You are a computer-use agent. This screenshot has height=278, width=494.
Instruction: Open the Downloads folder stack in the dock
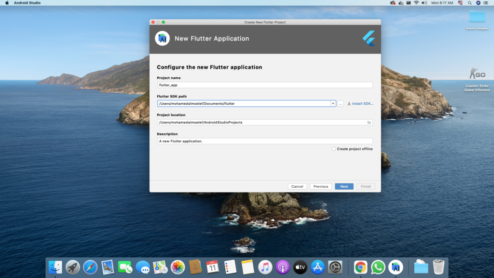pos(421,267)
